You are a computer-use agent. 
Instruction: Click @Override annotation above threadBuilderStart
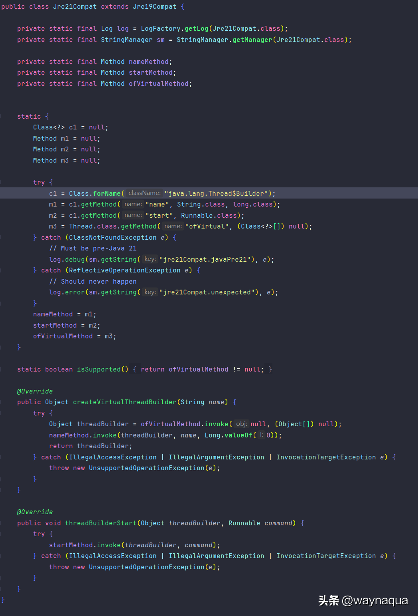[x=35, y=512]
